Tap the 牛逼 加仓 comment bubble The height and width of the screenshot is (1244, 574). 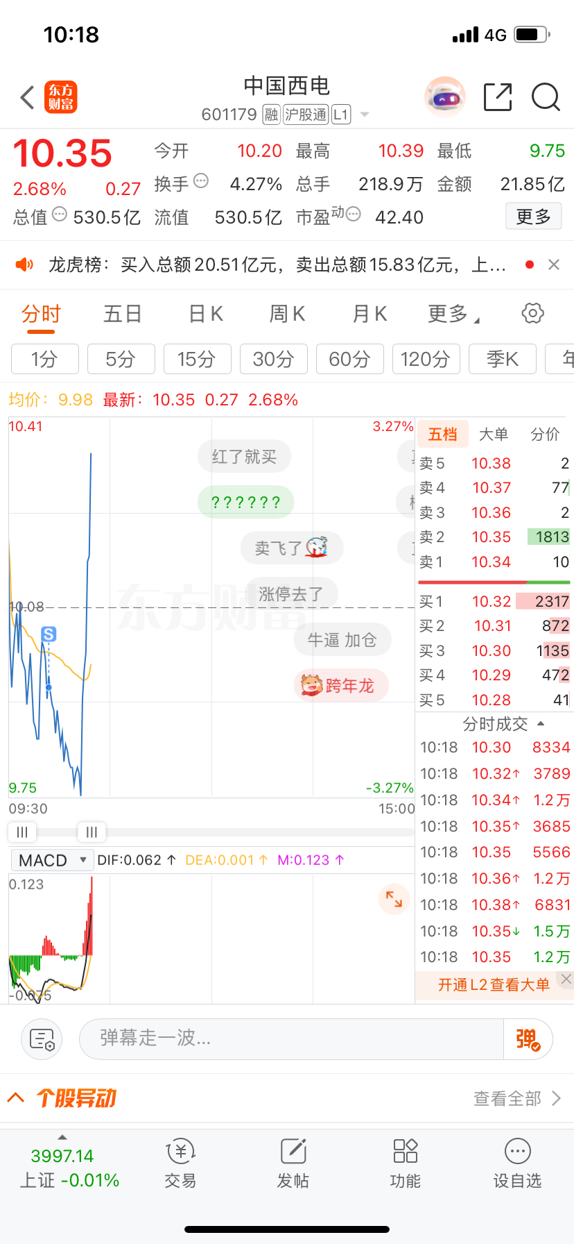pyautogui.click(x=342, y=639)
